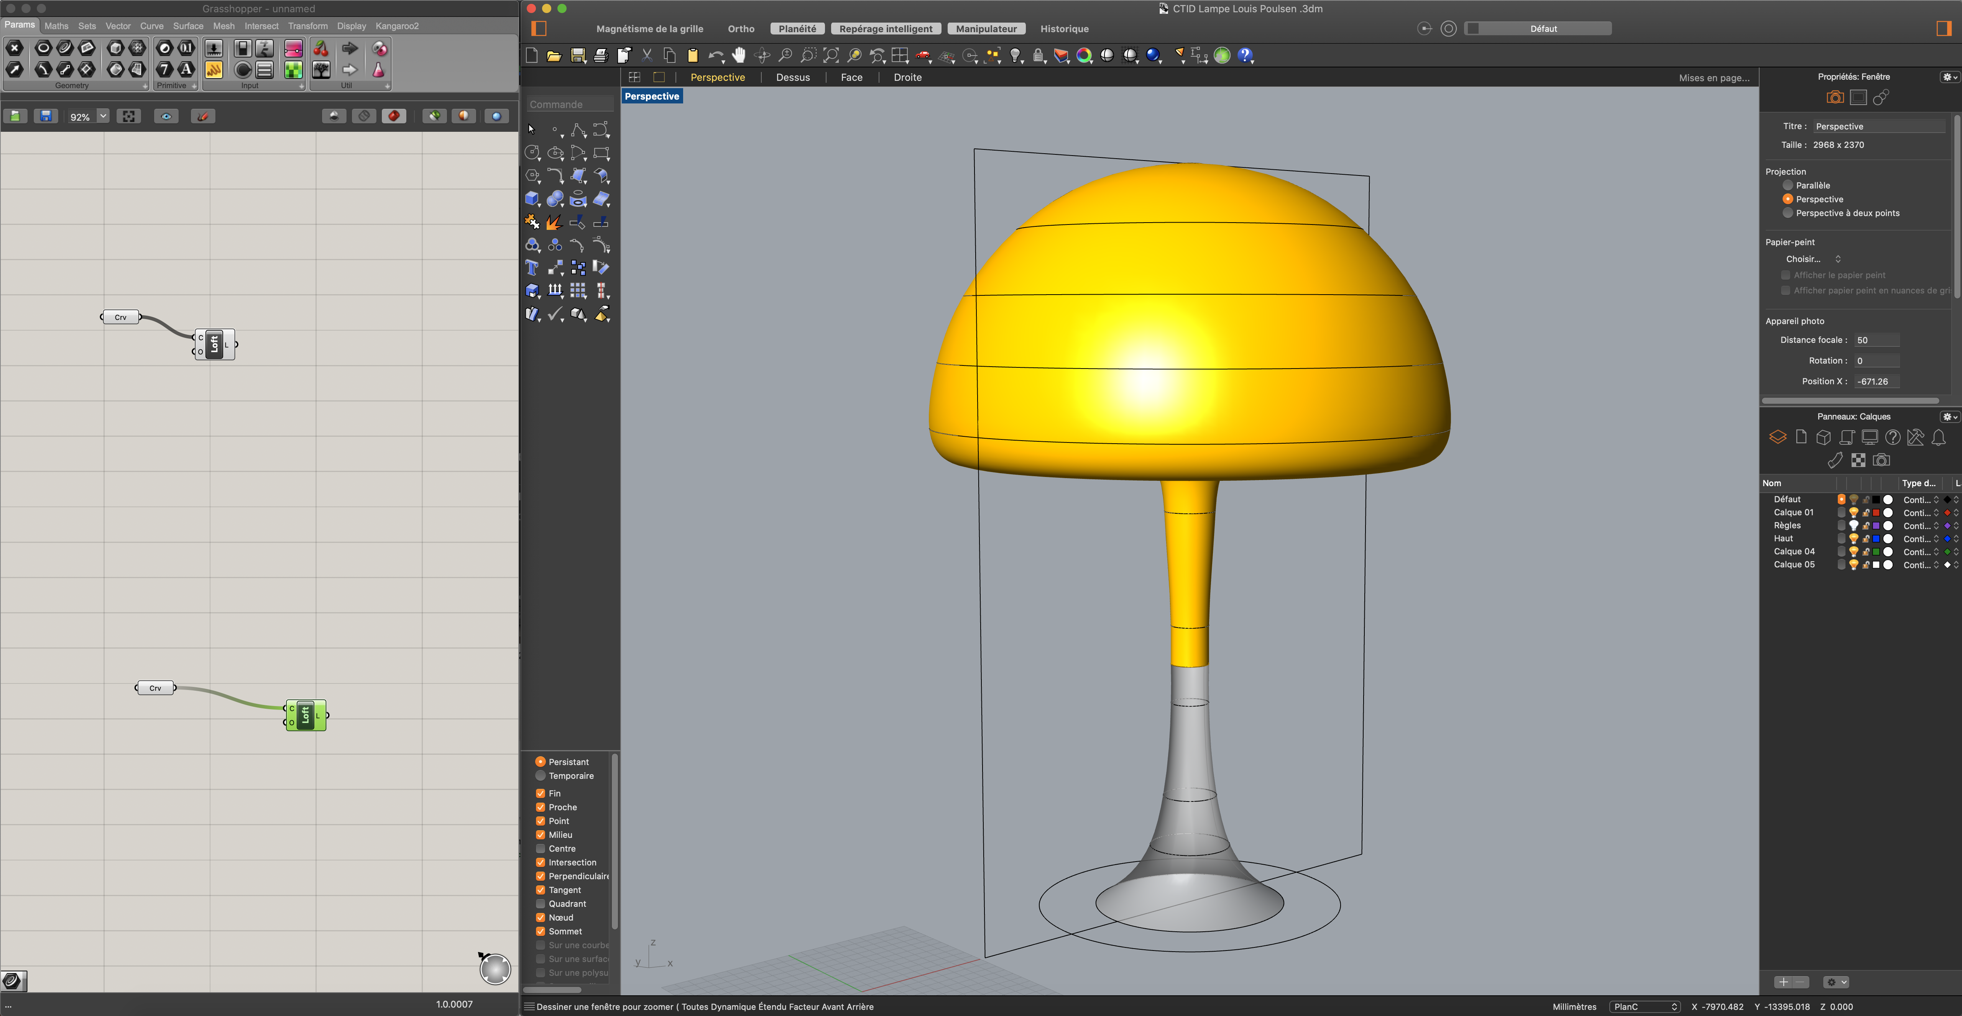
Task: Open the Maths tab in Grasshopper
Action: [56, 26]
